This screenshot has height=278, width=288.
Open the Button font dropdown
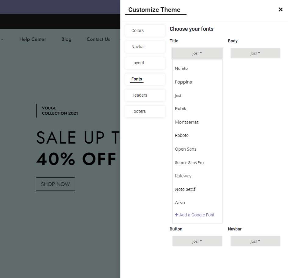[x=197, y=241]
